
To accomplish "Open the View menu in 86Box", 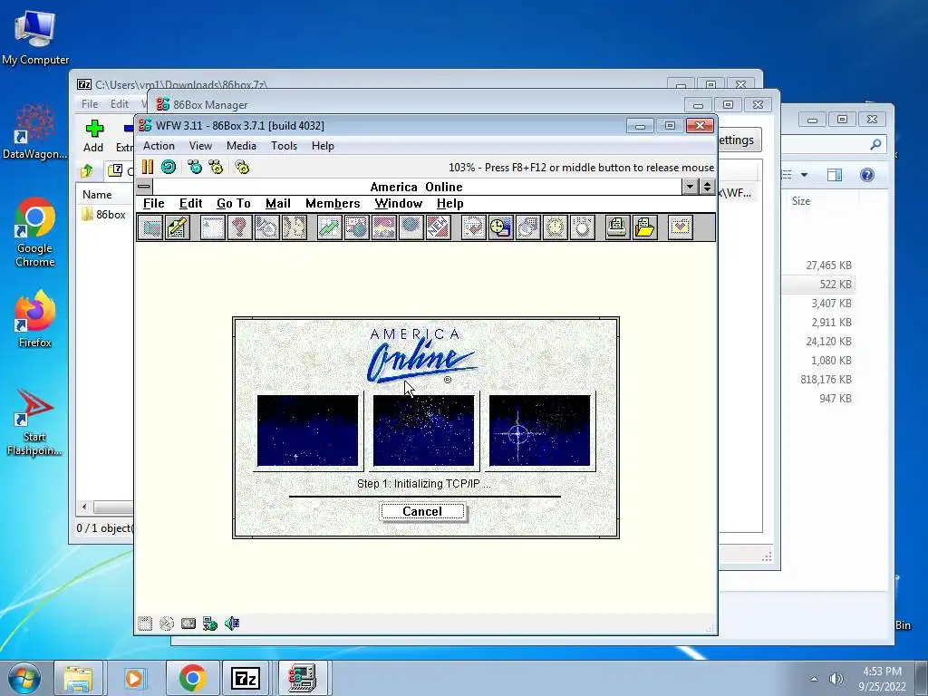I will pyautogui.click(x=200, y=146).
